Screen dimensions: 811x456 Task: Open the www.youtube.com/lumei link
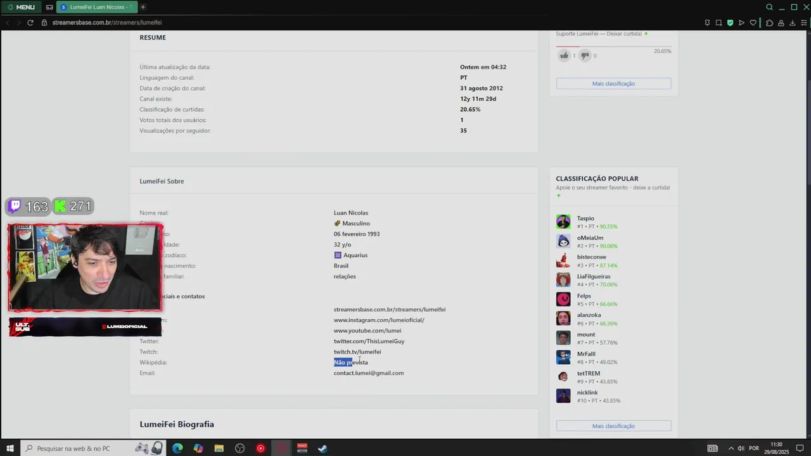[367, 331]
